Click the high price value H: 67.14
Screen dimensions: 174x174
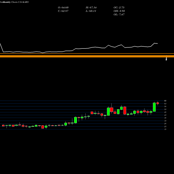(91, 8)
